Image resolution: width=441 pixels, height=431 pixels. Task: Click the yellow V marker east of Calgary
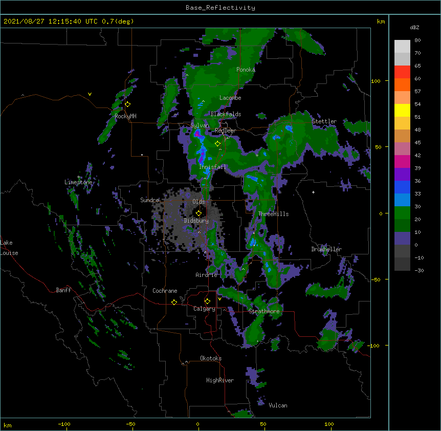219,299
